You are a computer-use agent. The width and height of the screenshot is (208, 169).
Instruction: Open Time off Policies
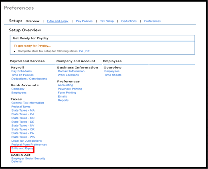pos(22,75)
